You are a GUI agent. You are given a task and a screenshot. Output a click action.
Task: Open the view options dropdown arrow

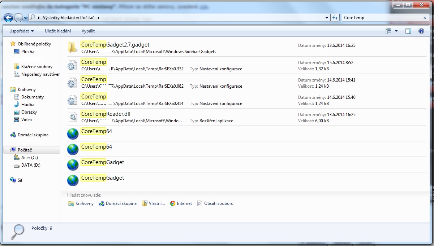click(396, 31)
